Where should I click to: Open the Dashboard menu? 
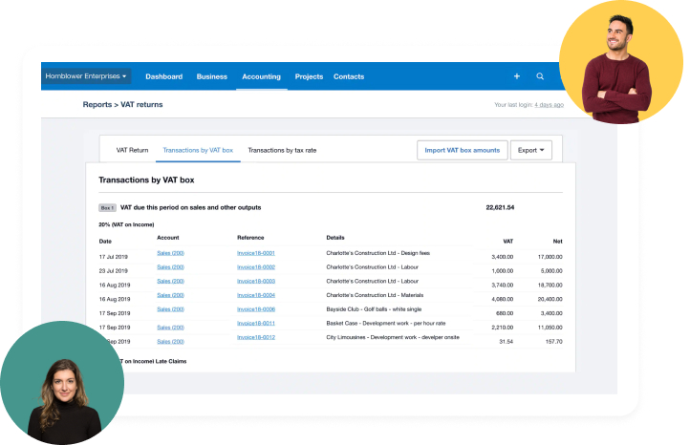pos(163,76)
